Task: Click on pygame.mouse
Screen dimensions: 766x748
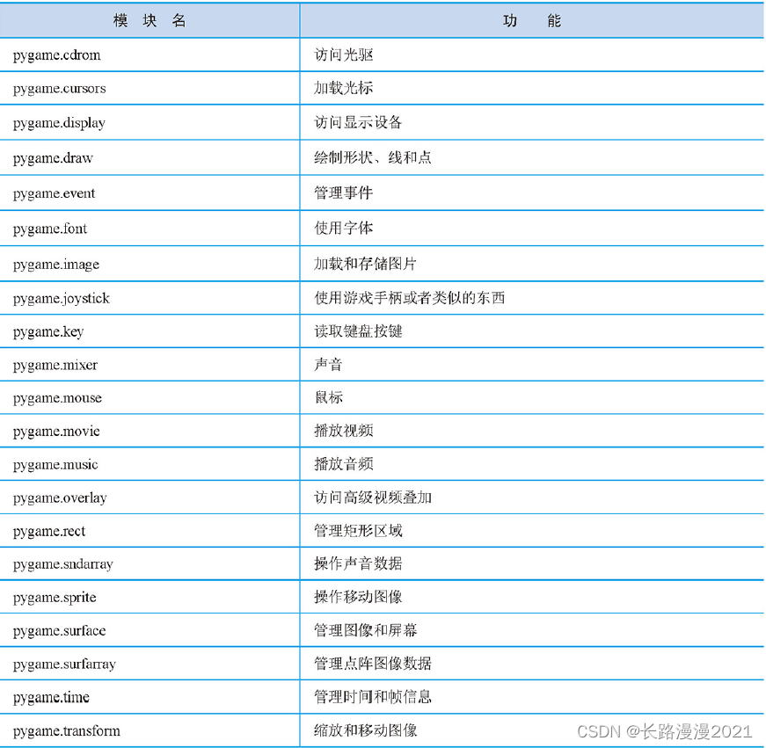Action: coord(58,398)
